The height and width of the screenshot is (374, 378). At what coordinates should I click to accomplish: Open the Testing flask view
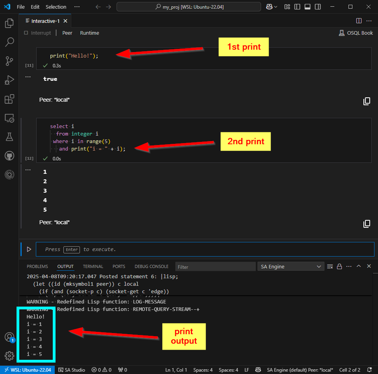pos(9,137)
